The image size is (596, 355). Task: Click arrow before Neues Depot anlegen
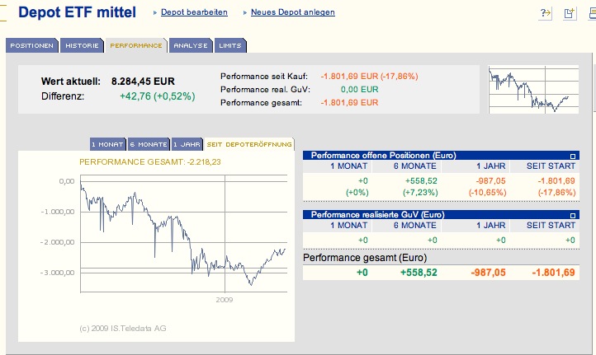[246, 13]
